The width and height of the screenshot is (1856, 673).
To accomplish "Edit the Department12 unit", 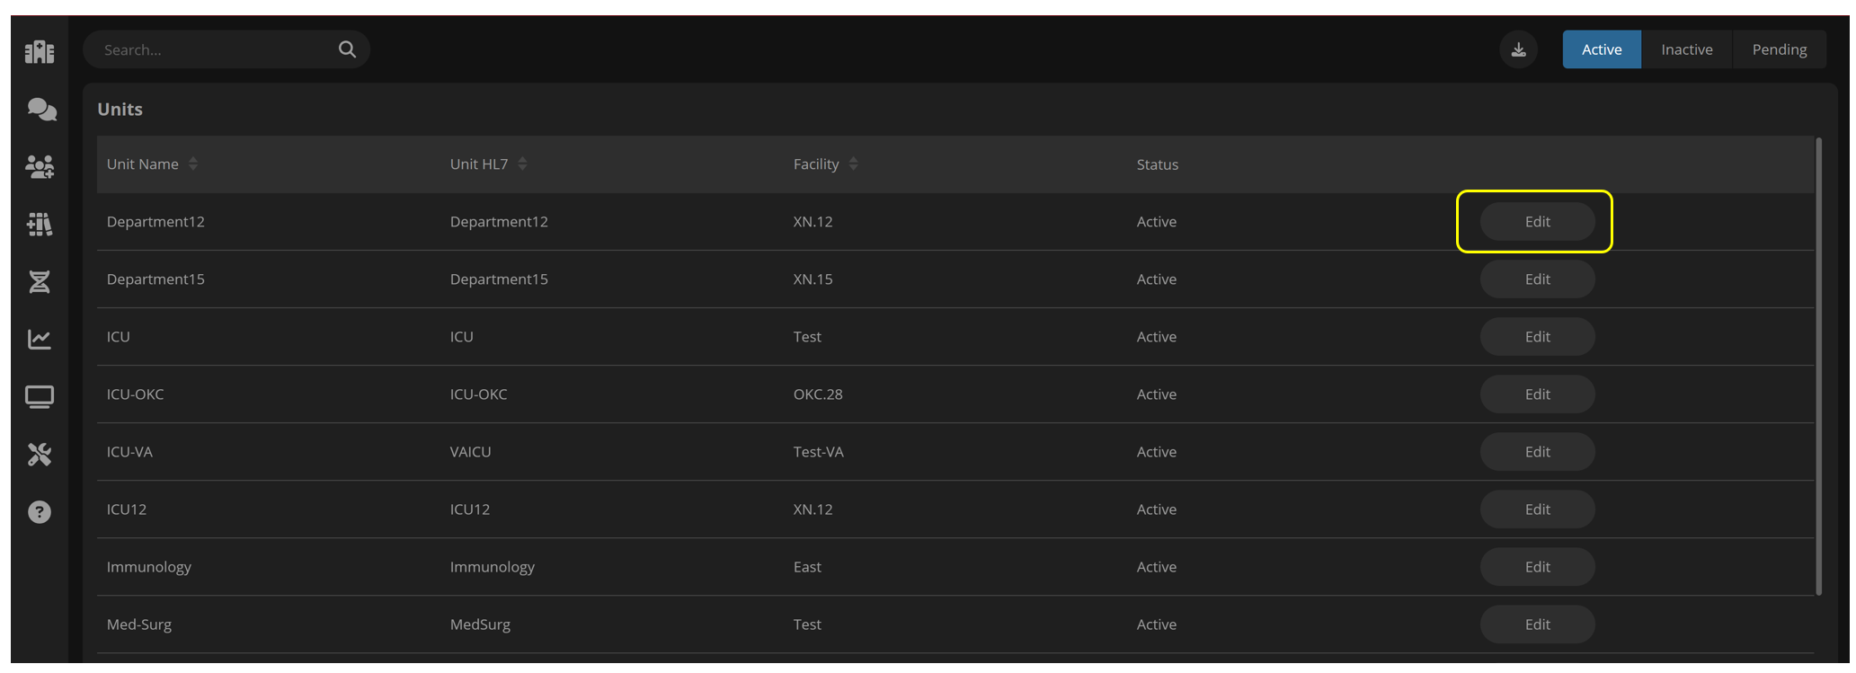I will pyautogui.click(x=1537, y=221).
